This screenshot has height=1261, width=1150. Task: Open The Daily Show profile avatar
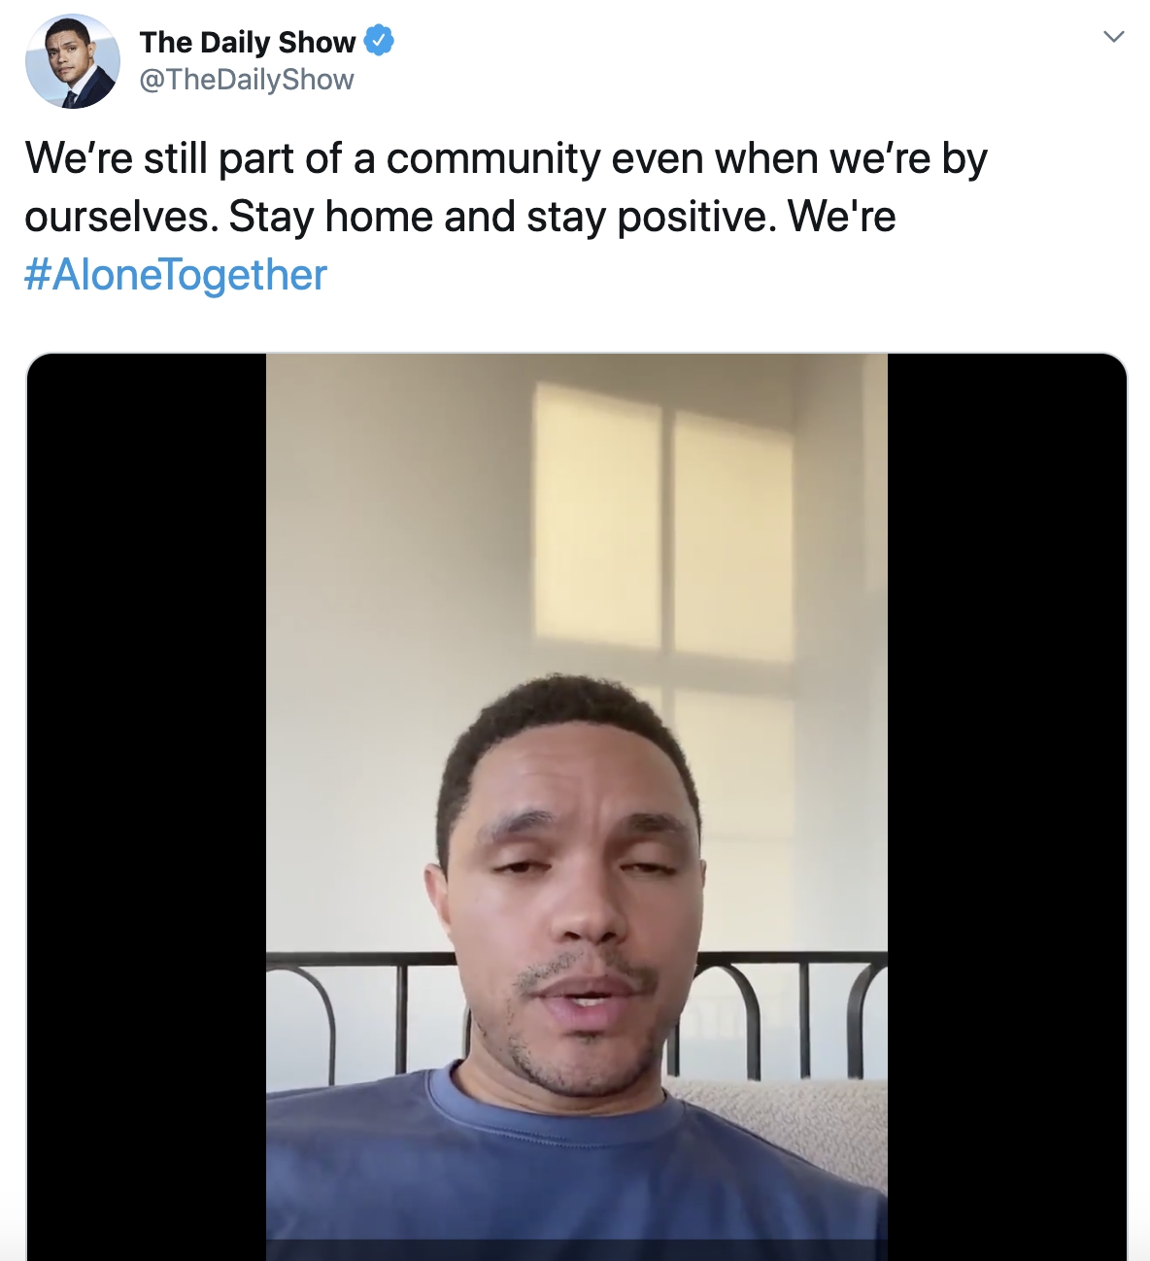(x=73, y=61)
